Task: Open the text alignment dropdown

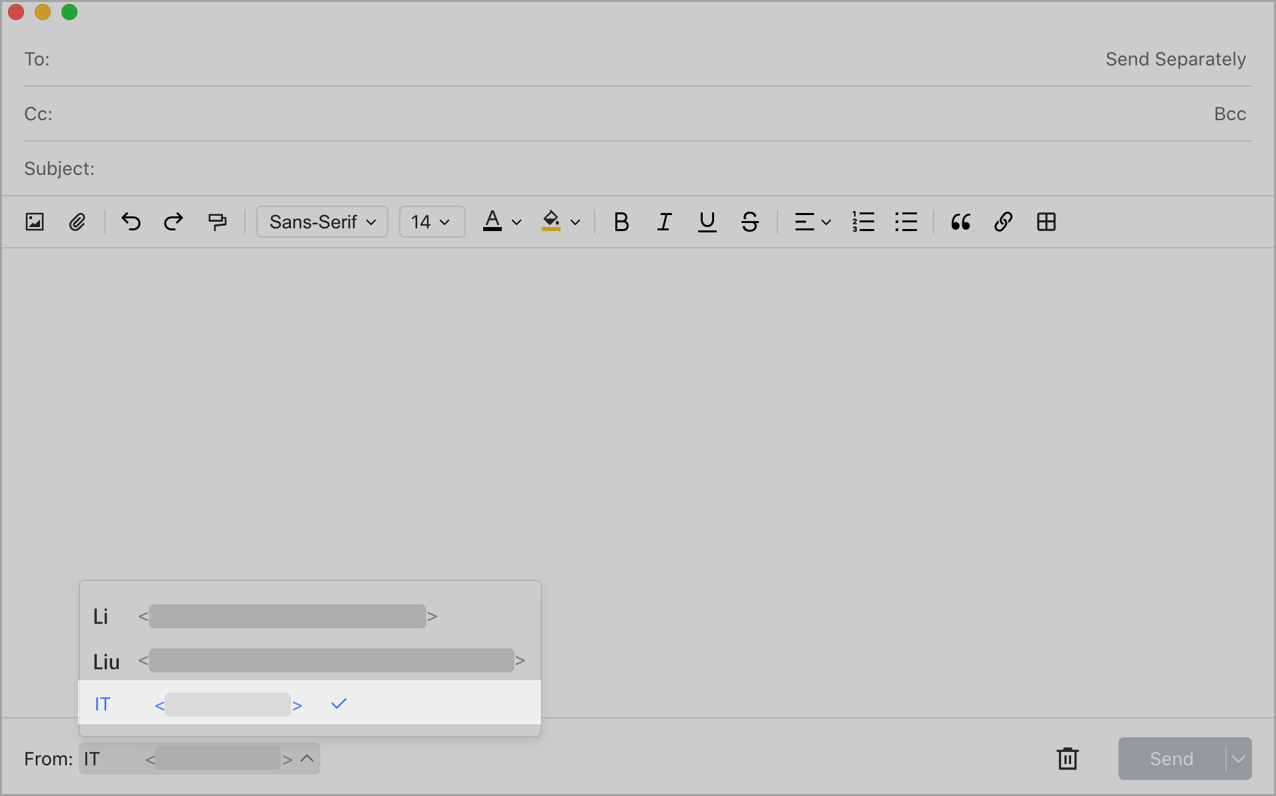Action: 811,222
